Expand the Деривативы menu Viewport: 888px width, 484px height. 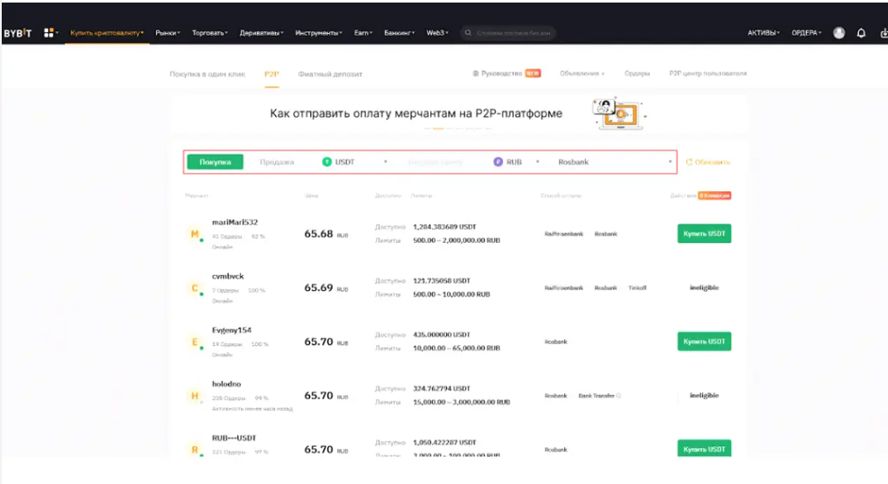click(262, 33)
